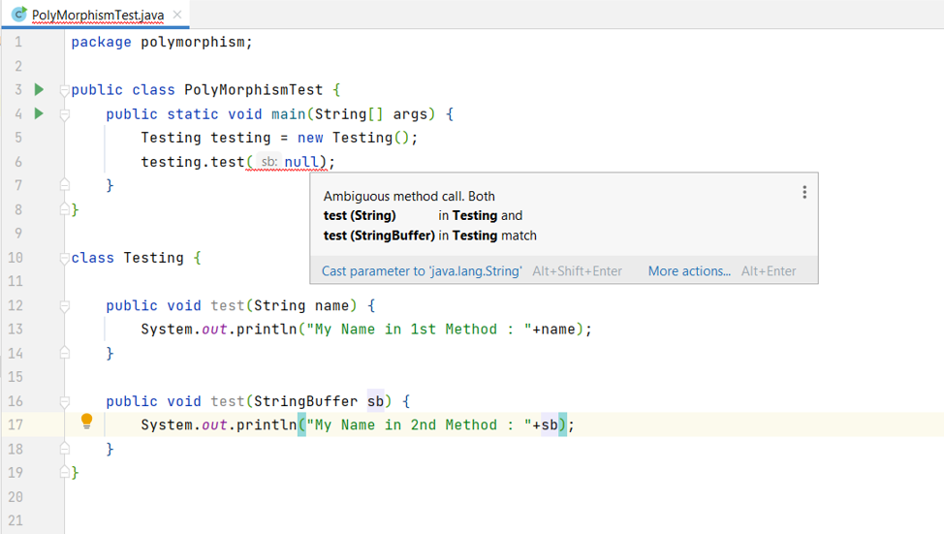Viewport: 944px width, 534px height.
Task: Click 'println' on line 17
Action: [267, 425]
